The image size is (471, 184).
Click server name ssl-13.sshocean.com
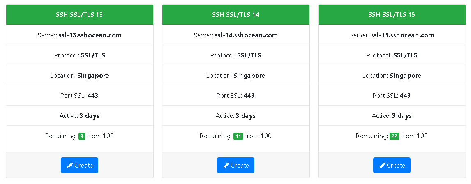pos(90,35)
